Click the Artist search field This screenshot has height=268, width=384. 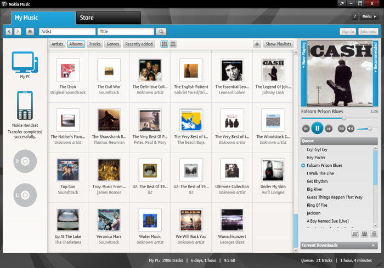(67, 32)
